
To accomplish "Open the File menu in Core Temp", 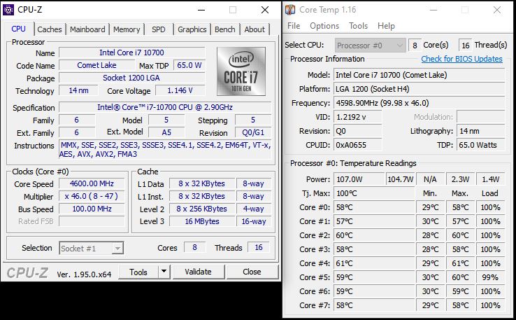I will pyautogui.click(x=294, y=26).
